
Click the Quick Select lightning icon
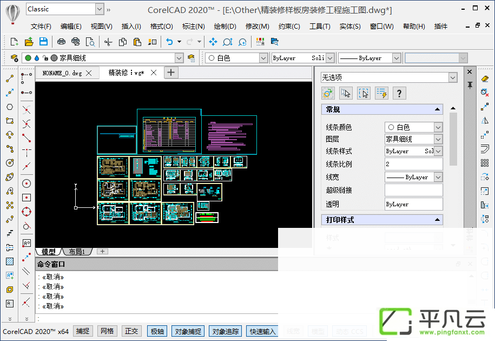click(382, 93)
